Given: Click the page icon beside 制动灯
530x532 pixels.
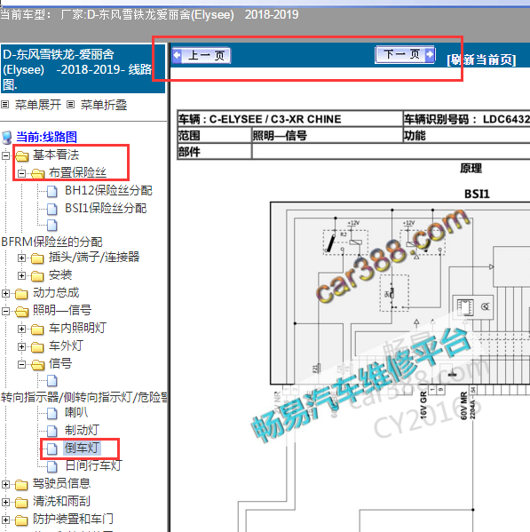Looking at the screenshot, I should pyautogui.click(x=51, y=431).
